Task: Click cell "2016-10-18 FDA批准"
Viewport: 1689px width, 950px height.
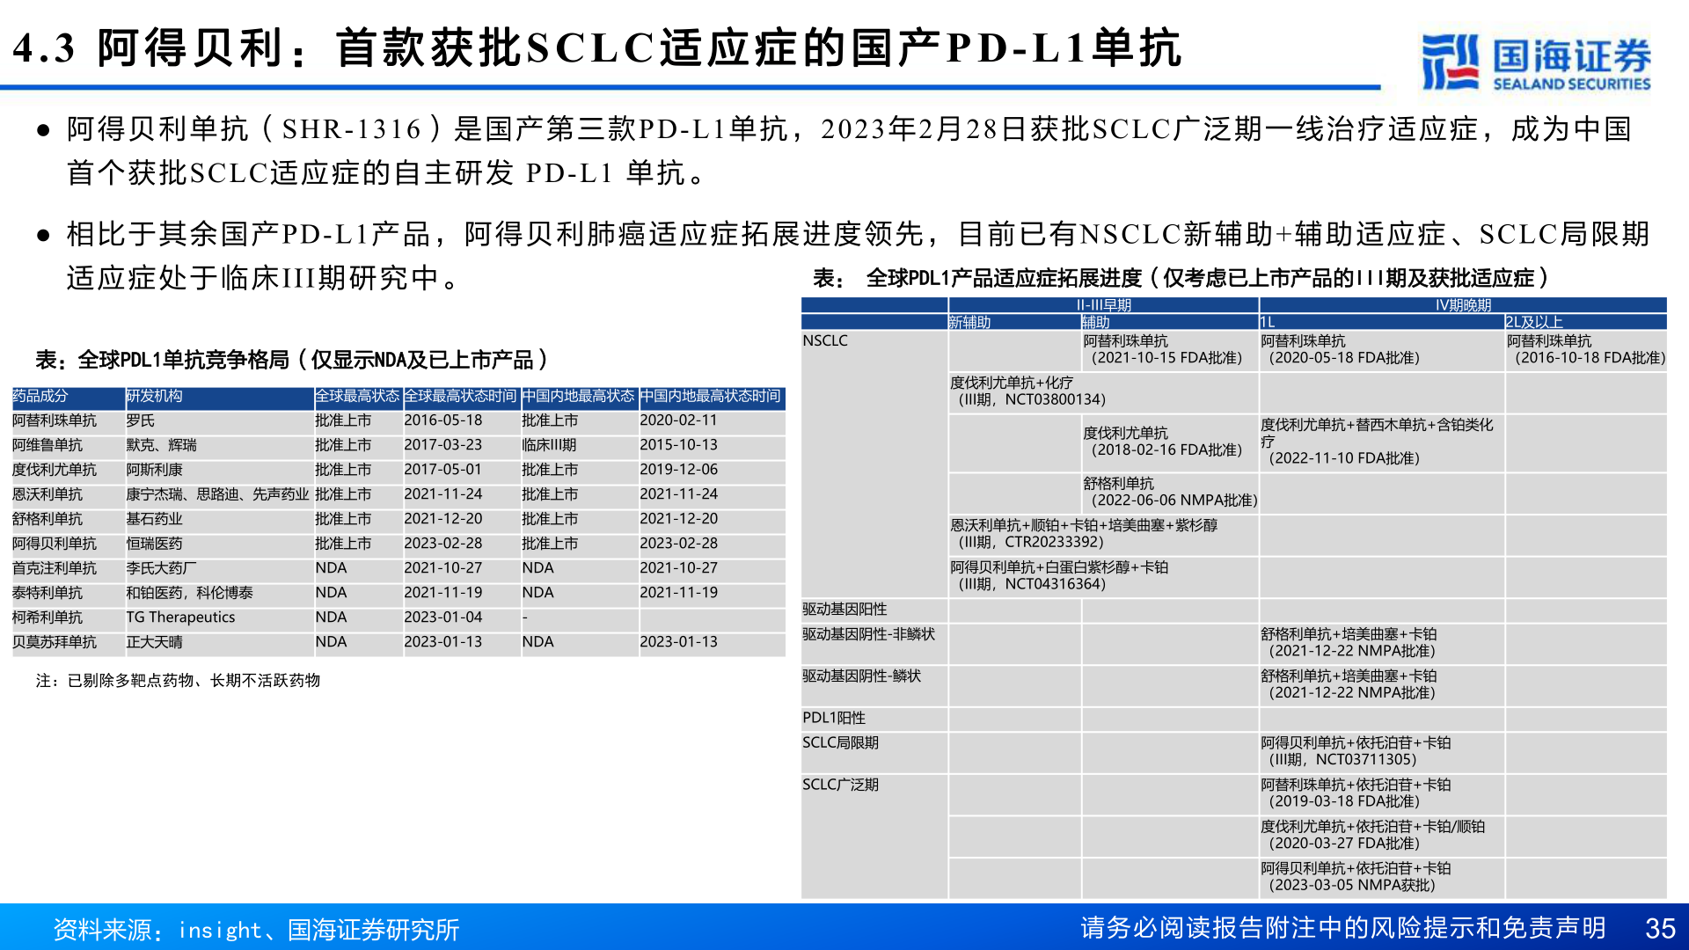Action: pyautogui.click(x=1586, y=349)
